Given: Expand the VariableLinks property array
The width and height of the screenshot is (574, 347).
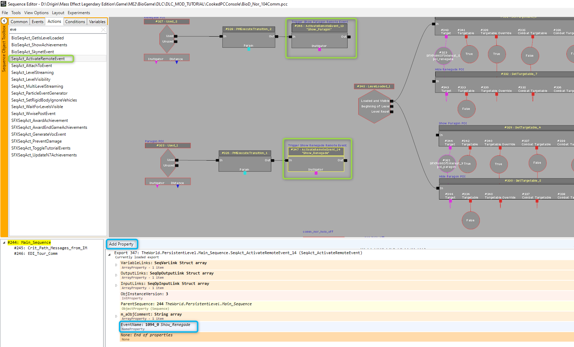Looking at the screenshot, I should tap(116, 265).
